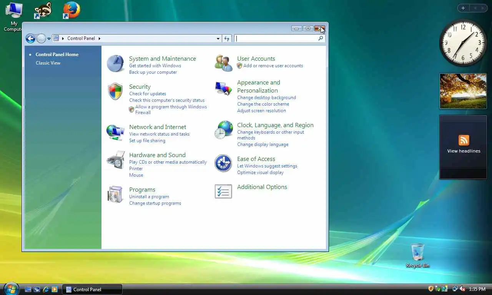Click the network tray icon
Screen dimensions: 492x295
(x=455, y=289)
